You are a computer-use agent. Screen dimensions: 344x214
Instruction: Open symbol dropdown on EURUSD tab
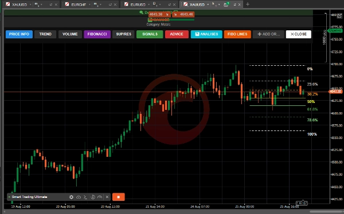(148, 5)
